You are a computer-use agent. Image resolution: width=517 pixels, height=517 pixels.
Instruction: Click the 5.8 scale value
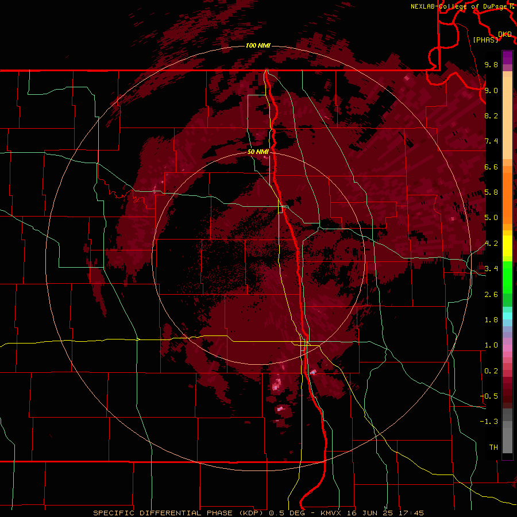[491, 192]
